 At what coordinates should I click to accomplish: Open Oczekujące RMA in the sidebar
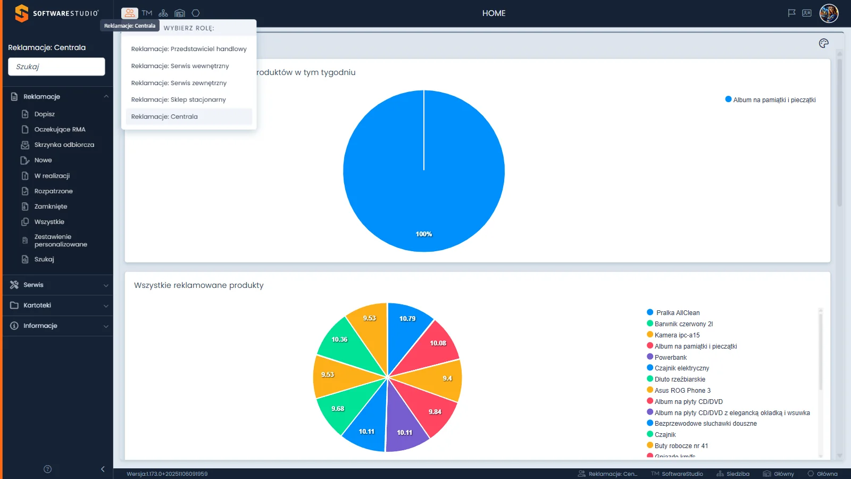point(60,129)
